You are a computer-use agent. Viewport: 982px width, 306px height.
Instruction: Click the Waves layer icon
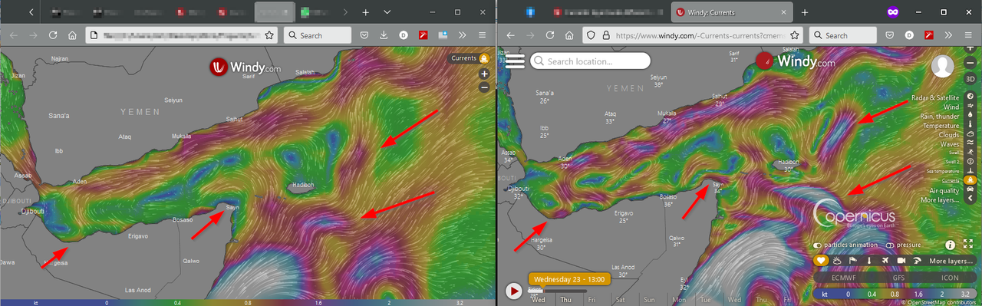(970, 143)
